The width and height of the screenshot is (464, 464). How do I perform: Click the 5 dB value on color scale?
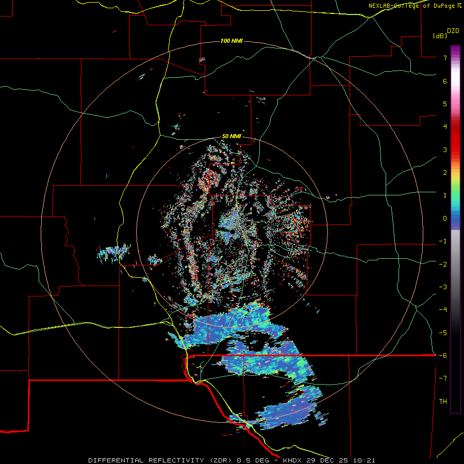pos(445,104)
